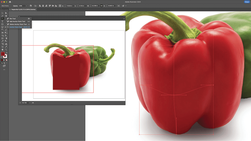Click the Stroke swatch

5,56
